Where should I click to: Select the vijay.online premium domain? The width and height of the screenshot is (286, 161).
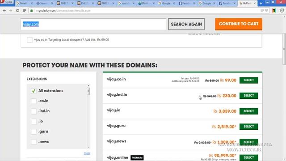click(x=248, y=157)
